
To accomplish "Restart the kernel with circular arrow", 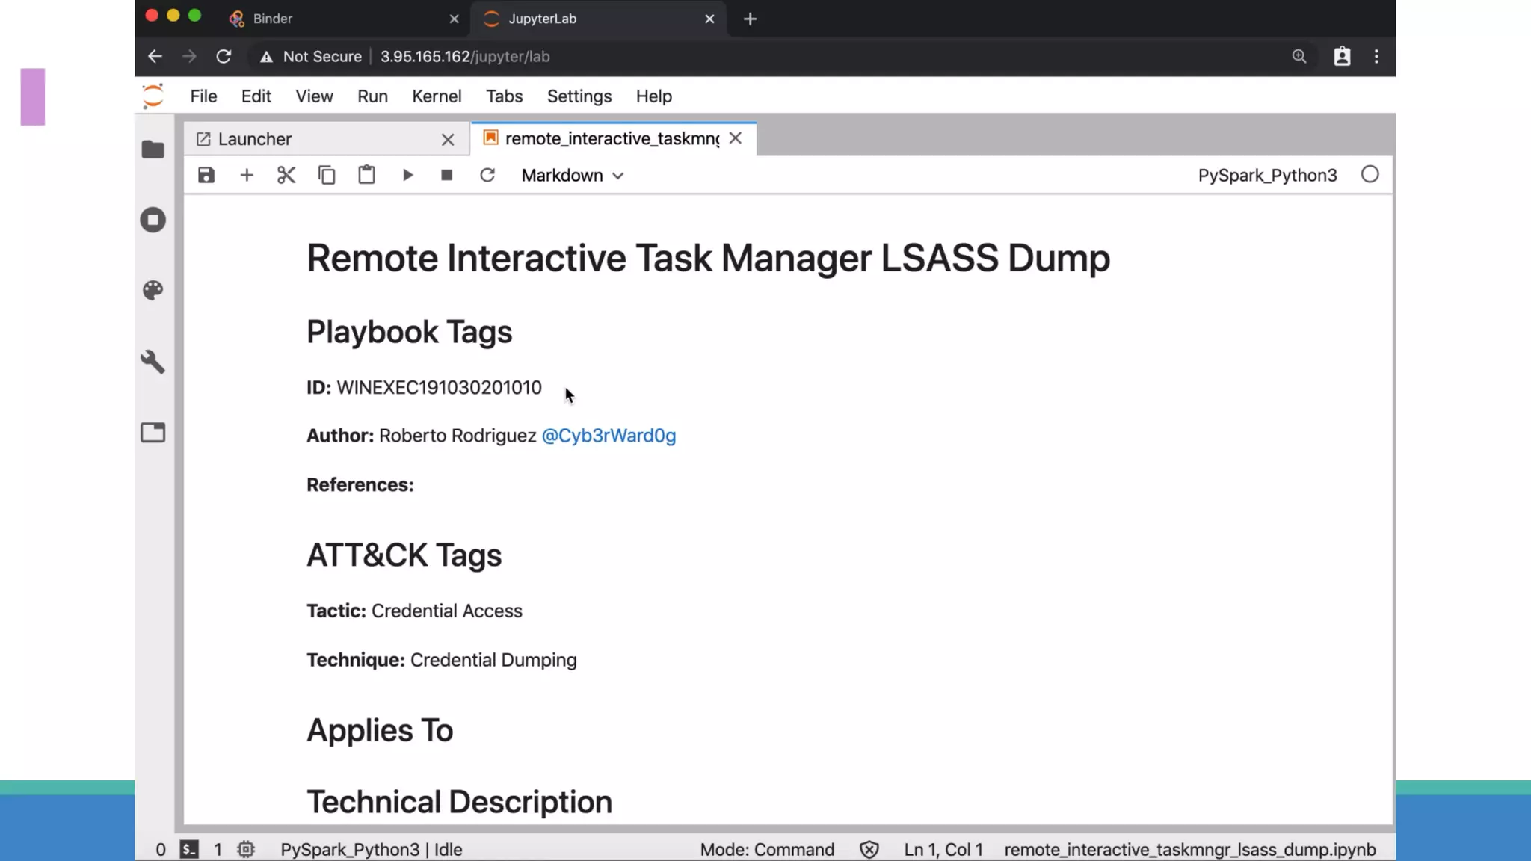I will [487, 175].
